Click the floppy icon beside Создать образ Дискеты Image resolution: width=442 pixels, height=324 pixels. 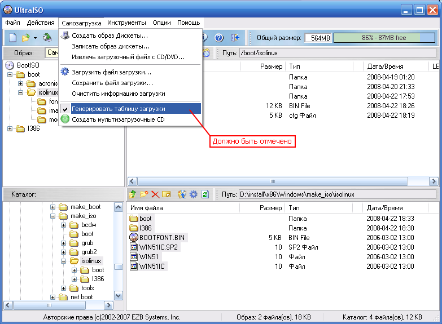tap(65, 35)
